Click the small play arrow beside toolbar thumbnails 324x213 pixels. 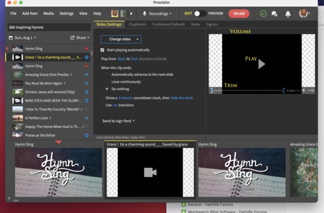pos(131,13)
